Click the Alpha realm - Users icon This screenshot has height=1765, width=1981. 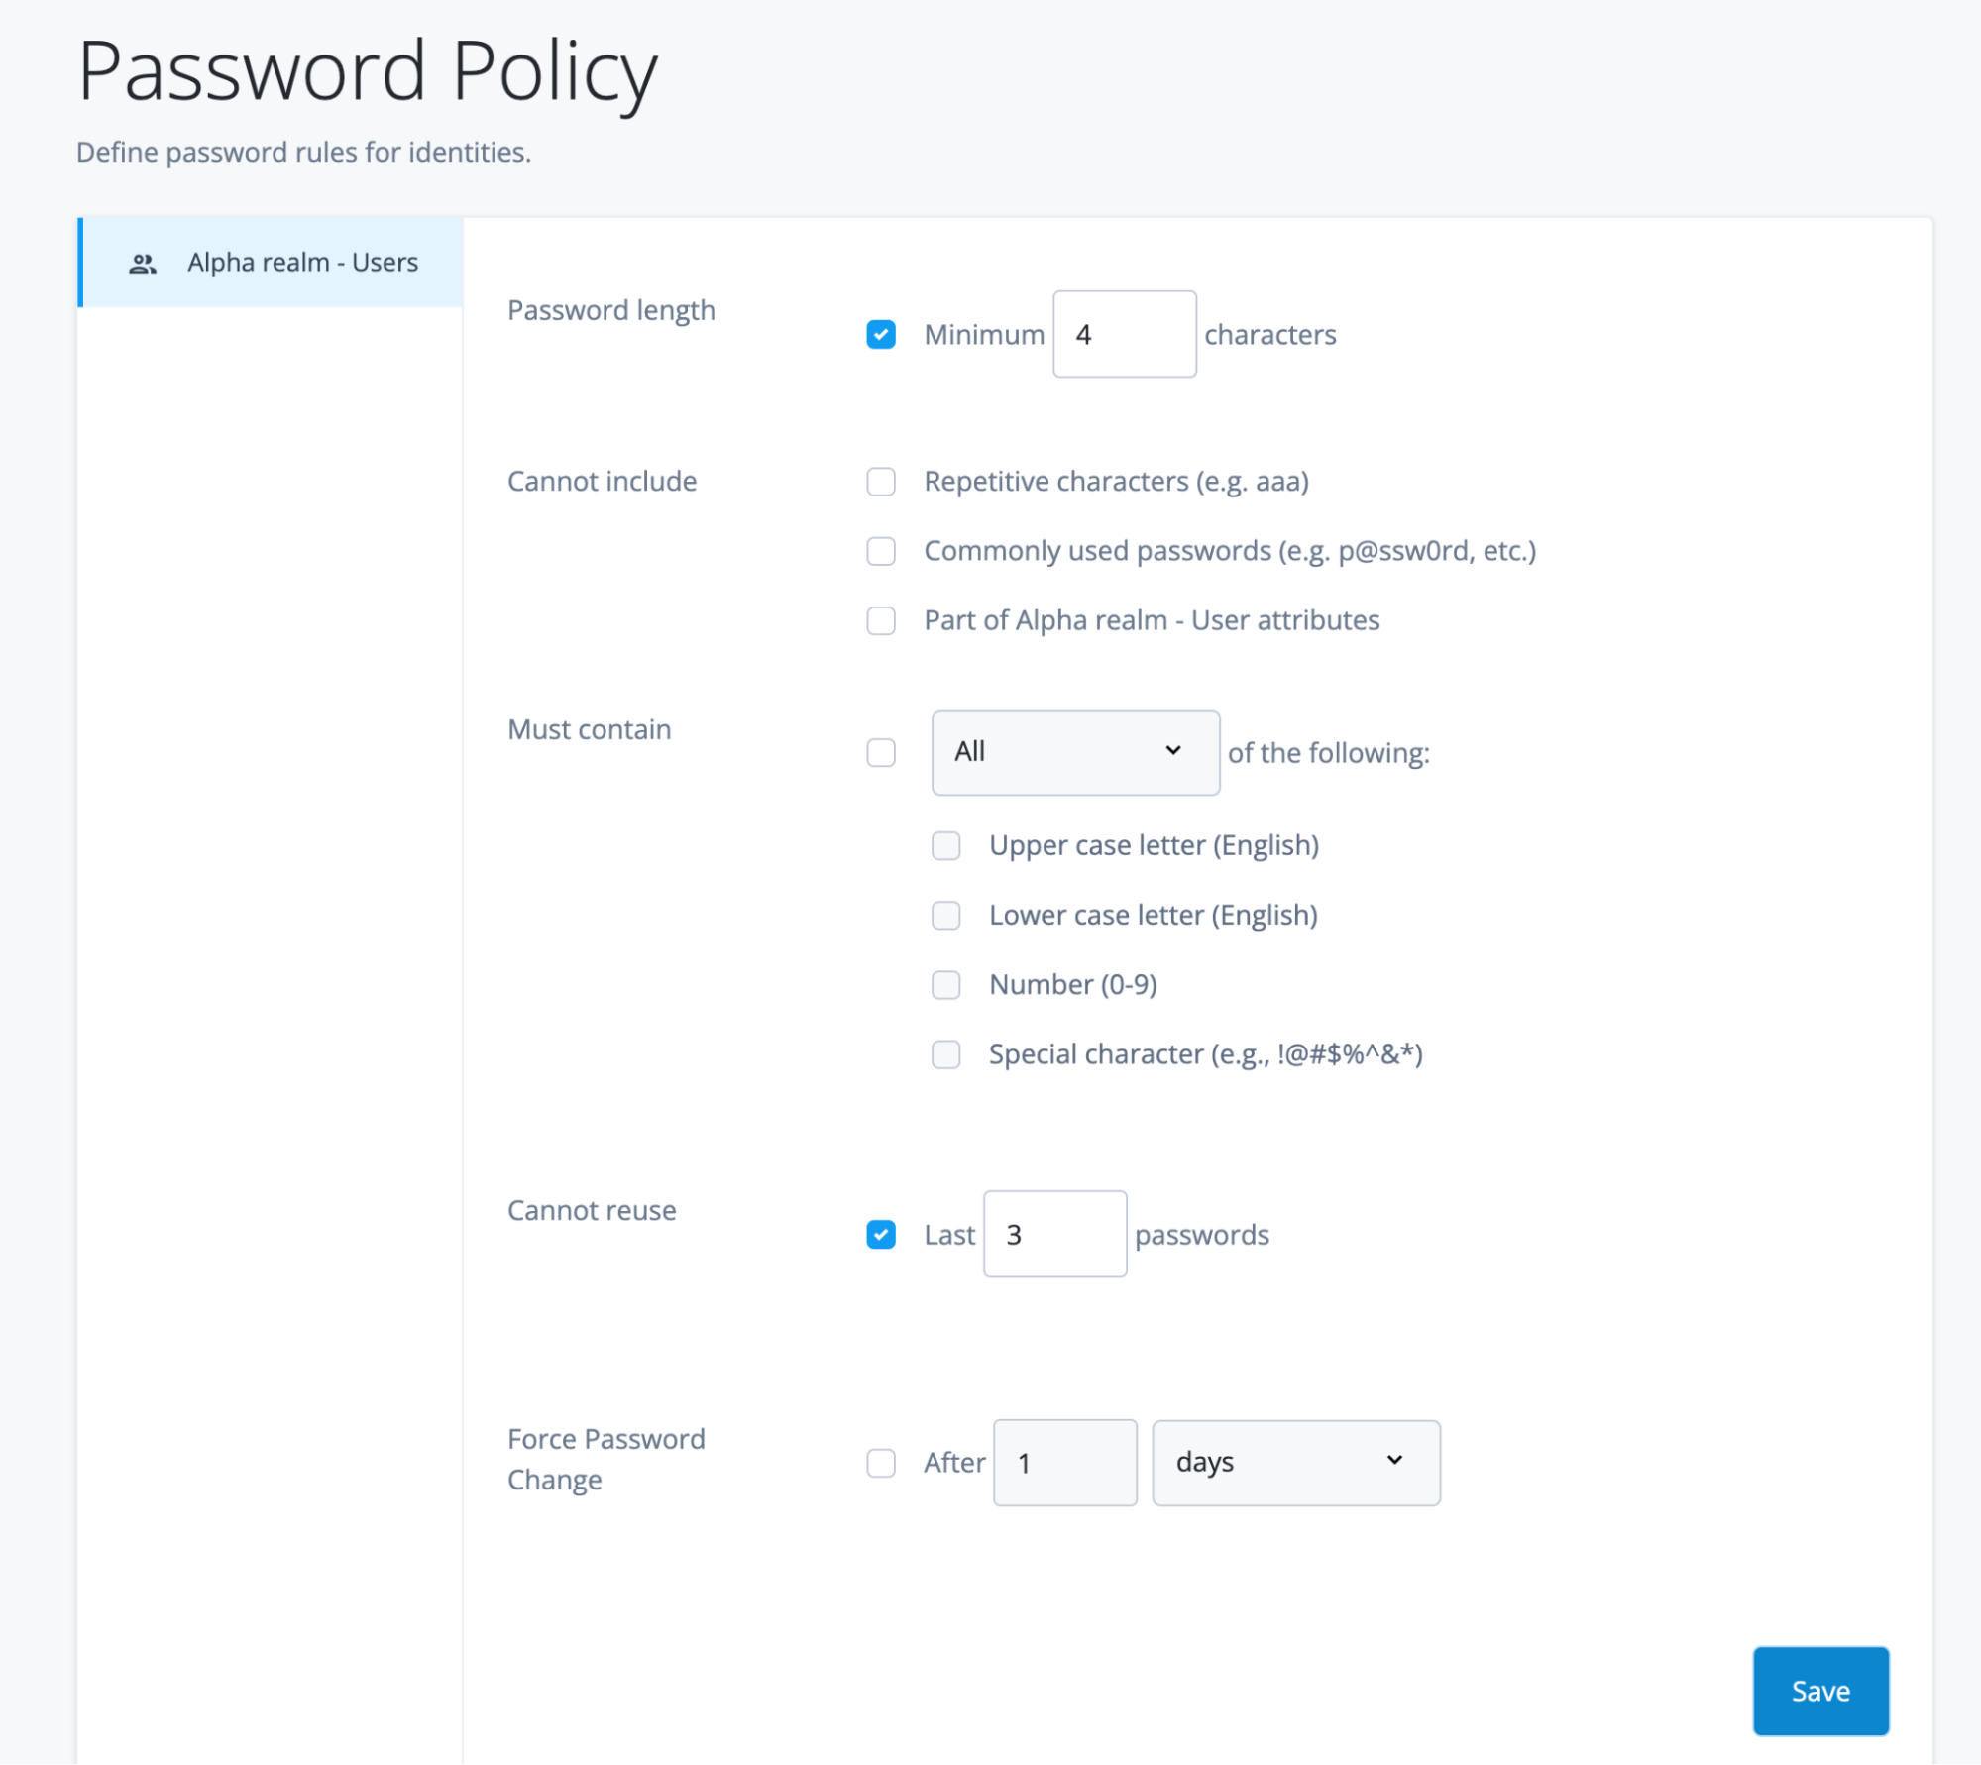145,261
